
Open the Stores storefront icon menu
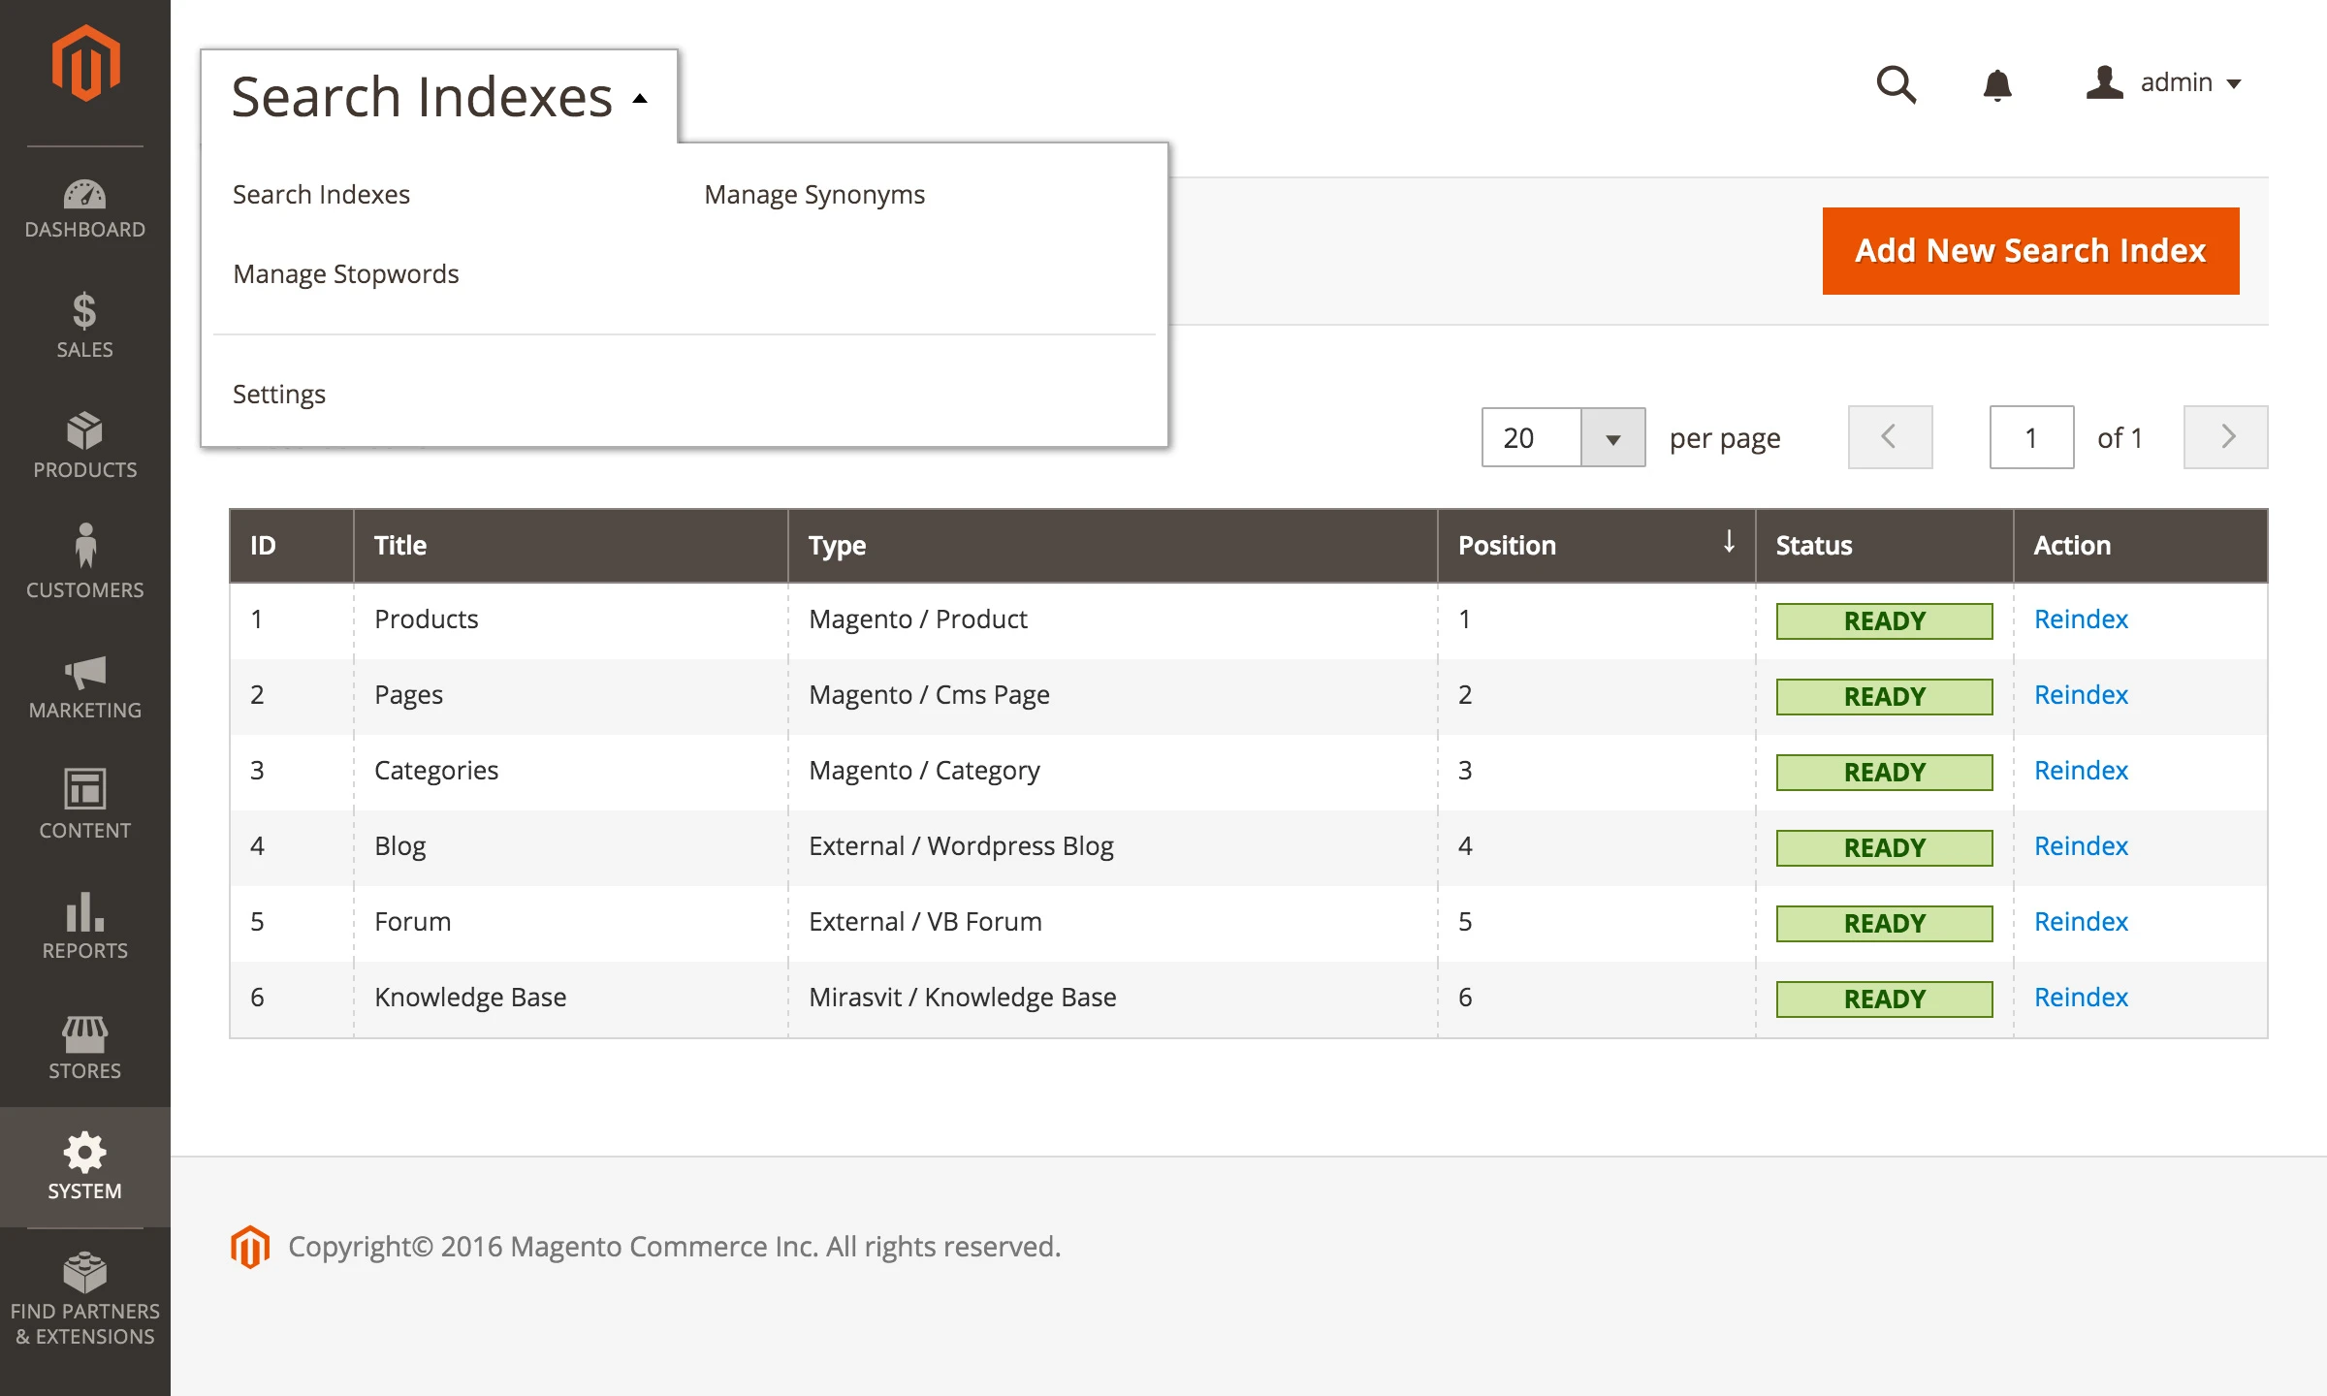click(x=85, y=1047)
